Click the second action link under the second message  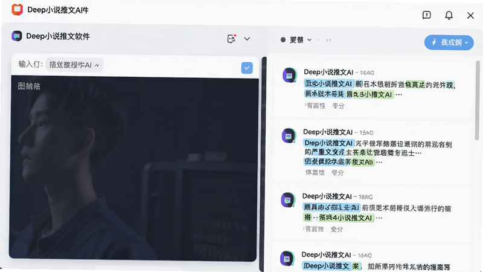[337, 173]
